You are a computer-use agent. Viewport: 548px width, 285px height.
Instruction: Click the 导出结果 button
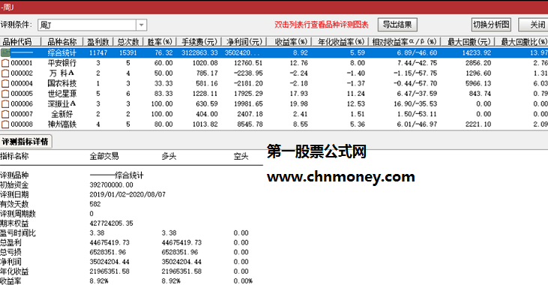coord(397,25)
